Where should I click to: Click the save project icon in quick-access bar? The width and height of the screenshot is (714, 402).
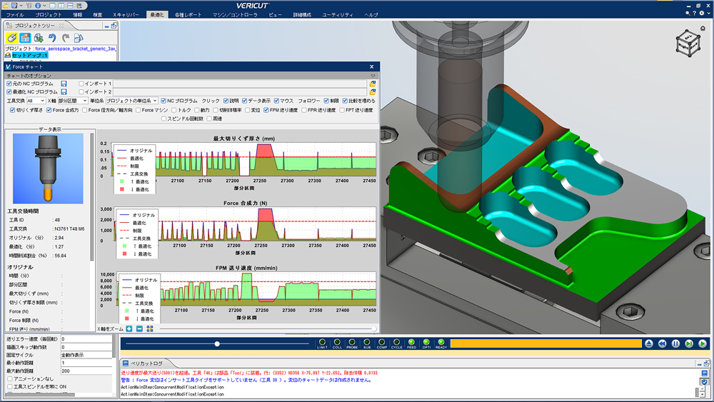coord(14,6)
